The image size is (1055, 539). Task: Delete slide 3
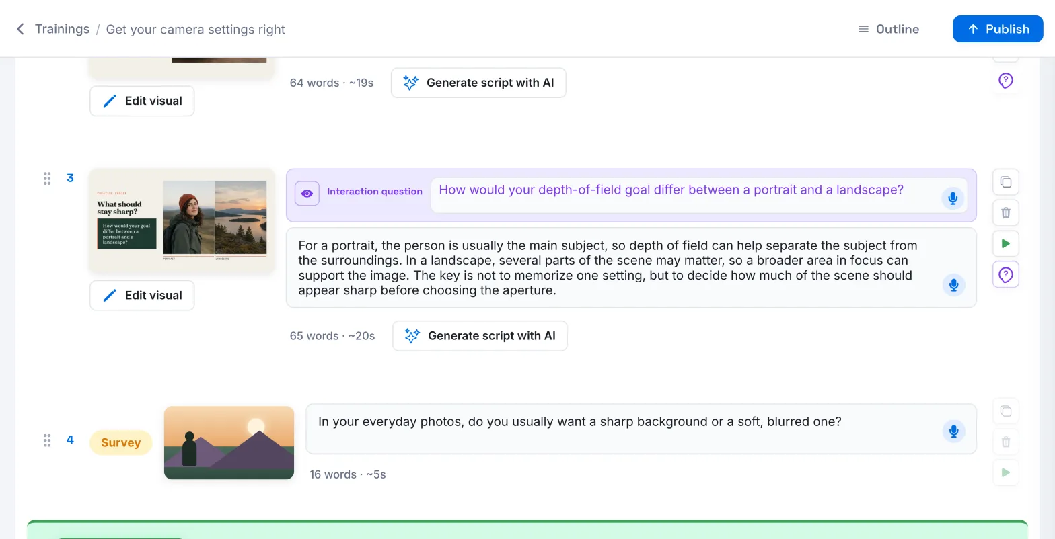tap(1006, 213)
